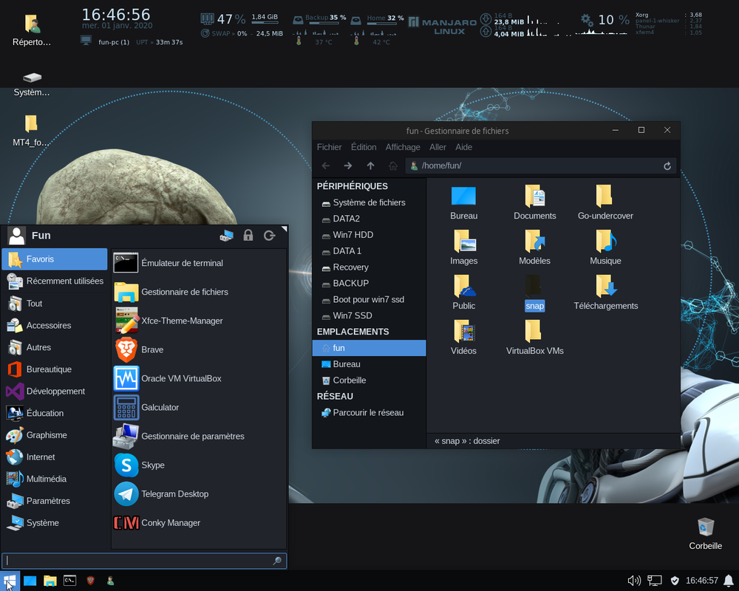The height and width of the screenshot is (591, 739).
Task: Go to parent folder with up arrow
Action: tap(370, 166)
